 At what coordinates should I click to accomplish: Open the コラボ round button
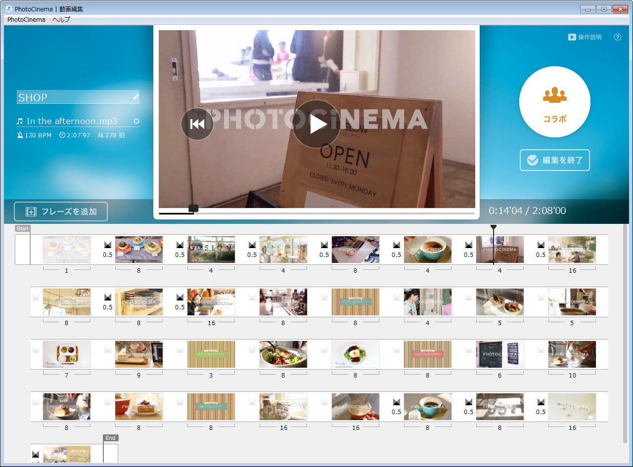point(555,102)
